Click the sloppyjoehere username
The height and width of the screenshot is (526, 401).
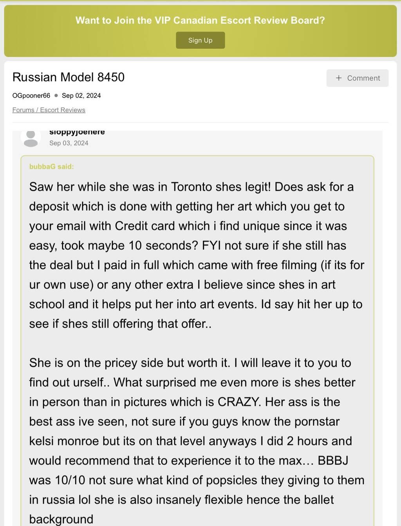[x=77, y=132]
